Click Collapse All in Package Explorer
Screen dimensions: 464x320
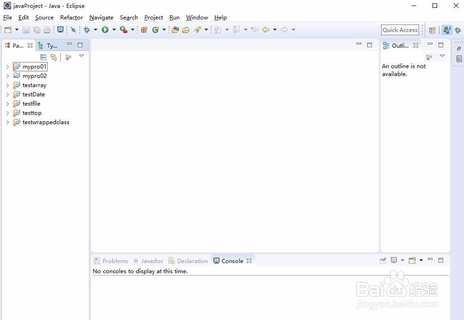pos(43,57)
